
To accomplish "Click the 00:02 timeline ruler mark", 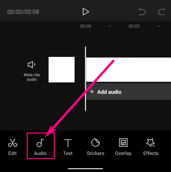I will [x=134, y=26].
